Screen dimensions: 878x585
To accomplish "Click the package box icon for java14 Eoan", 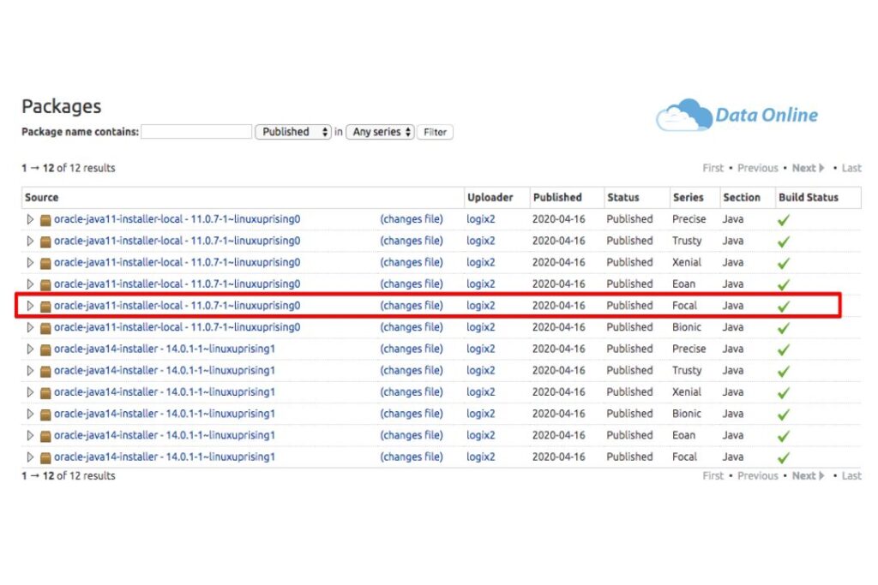I will coord(45,436).
